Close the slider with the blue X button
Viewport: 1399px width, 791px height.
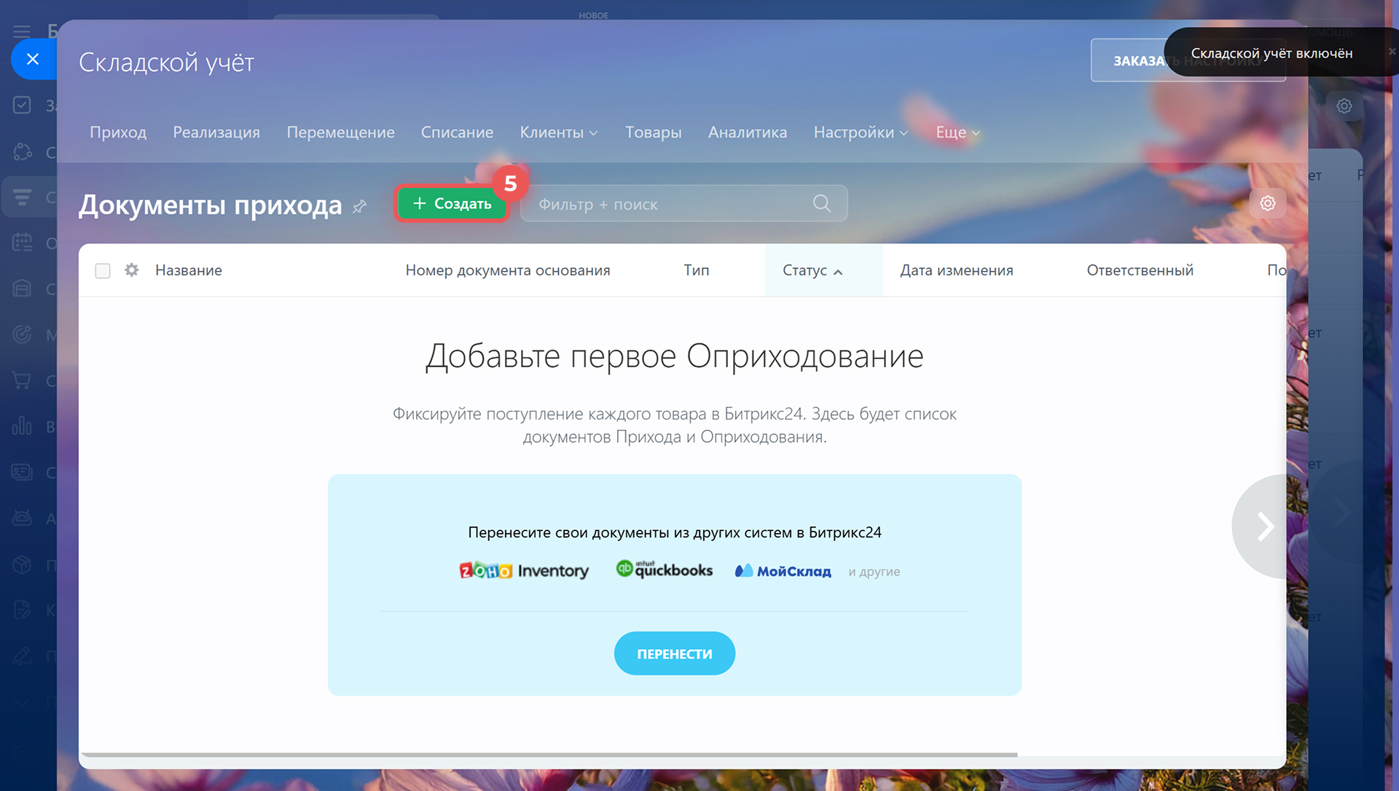[x=33, y=59]
